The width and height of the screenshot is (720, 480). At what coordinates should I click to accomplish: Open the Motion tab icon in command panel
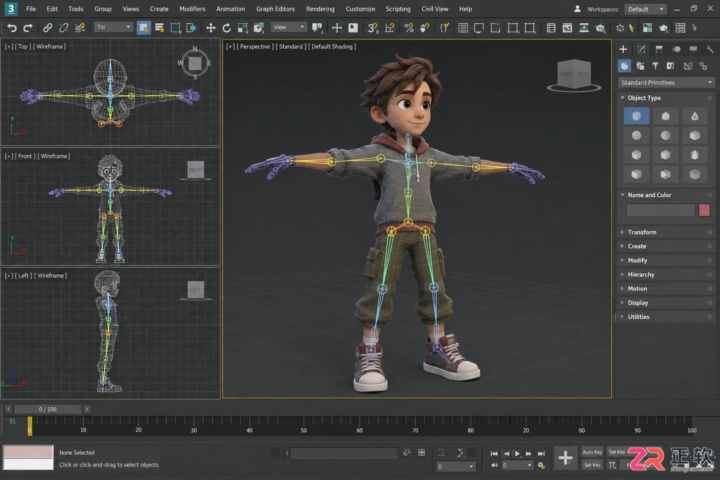click(x=676, y=49)
